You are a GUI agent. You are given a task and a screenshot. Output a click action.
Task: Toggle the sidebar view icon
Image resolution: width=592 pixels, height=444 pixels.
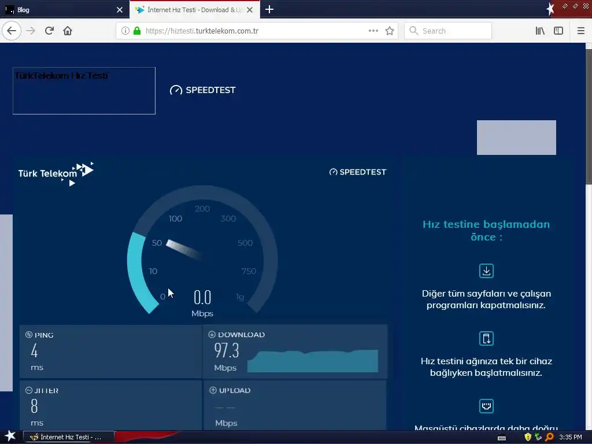558,31
